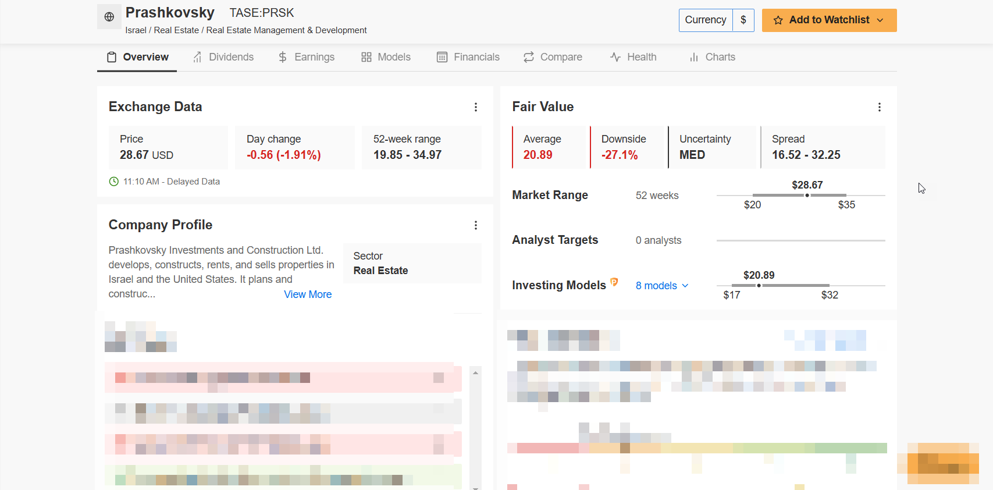The height and width of the screenshot is (490, 993).
Task: View the Charts tab
Action: click(713, 57)
